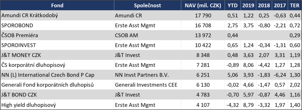Viewport: 302px width, 110px height.
Task: Select Generali Fond korporátních dluhopisů cell
Action: [x=57, y=85]
